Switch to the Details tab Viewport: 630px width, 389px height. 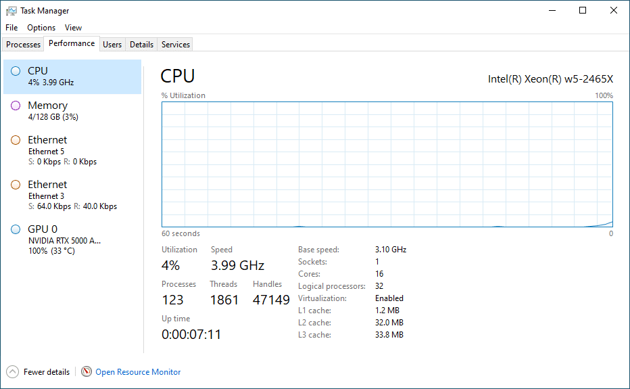coord(141,44)
